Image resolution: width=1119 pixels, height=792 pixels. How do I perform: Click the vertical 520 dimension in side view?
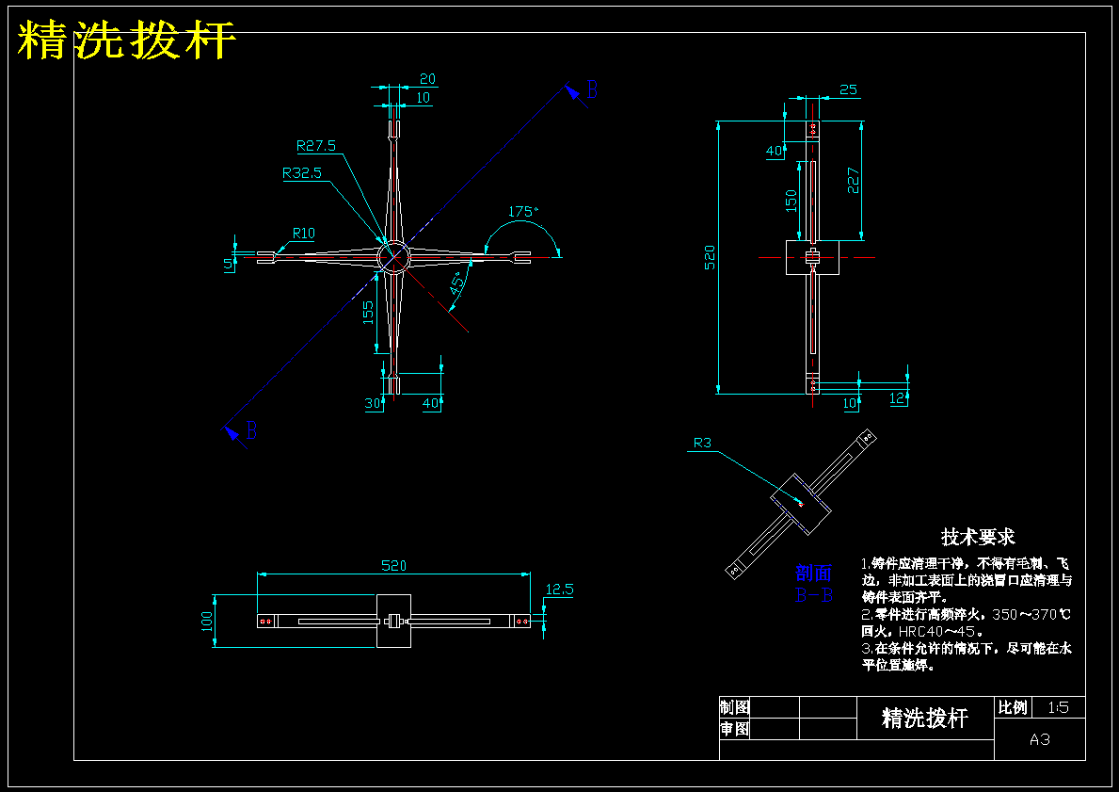pos(710,257)
